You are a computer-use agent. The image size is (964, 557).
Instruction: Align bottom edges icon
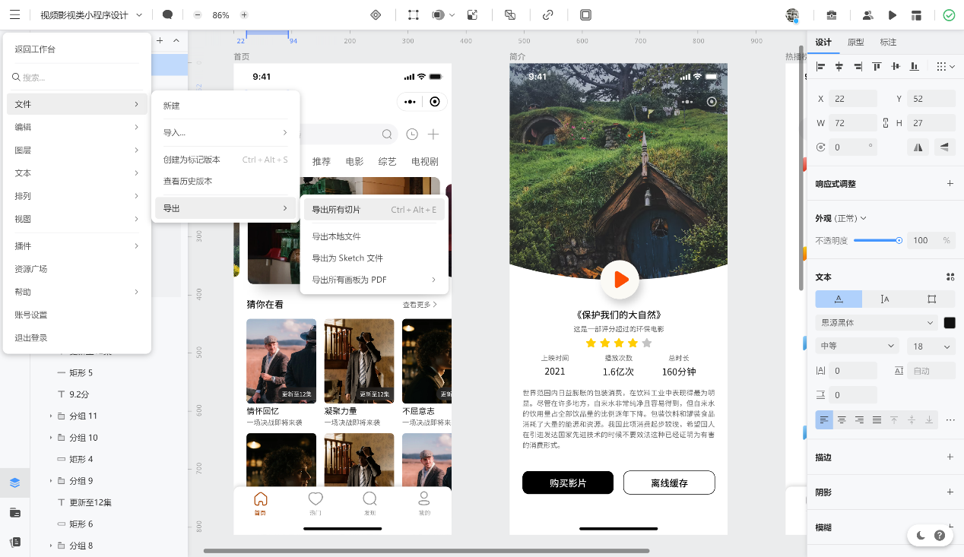tap(915, 67)
